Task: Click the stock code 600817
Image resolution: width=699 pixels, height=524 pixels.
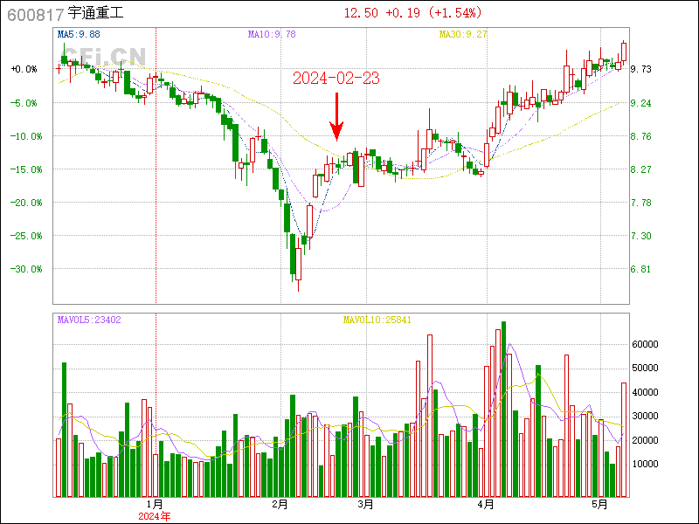Action: (x=36, y=15)
